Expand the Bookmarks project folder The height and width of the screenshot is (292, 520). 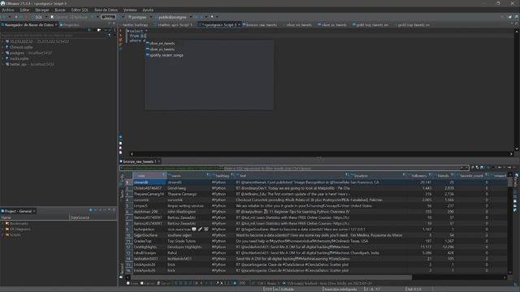pos(3,224)
